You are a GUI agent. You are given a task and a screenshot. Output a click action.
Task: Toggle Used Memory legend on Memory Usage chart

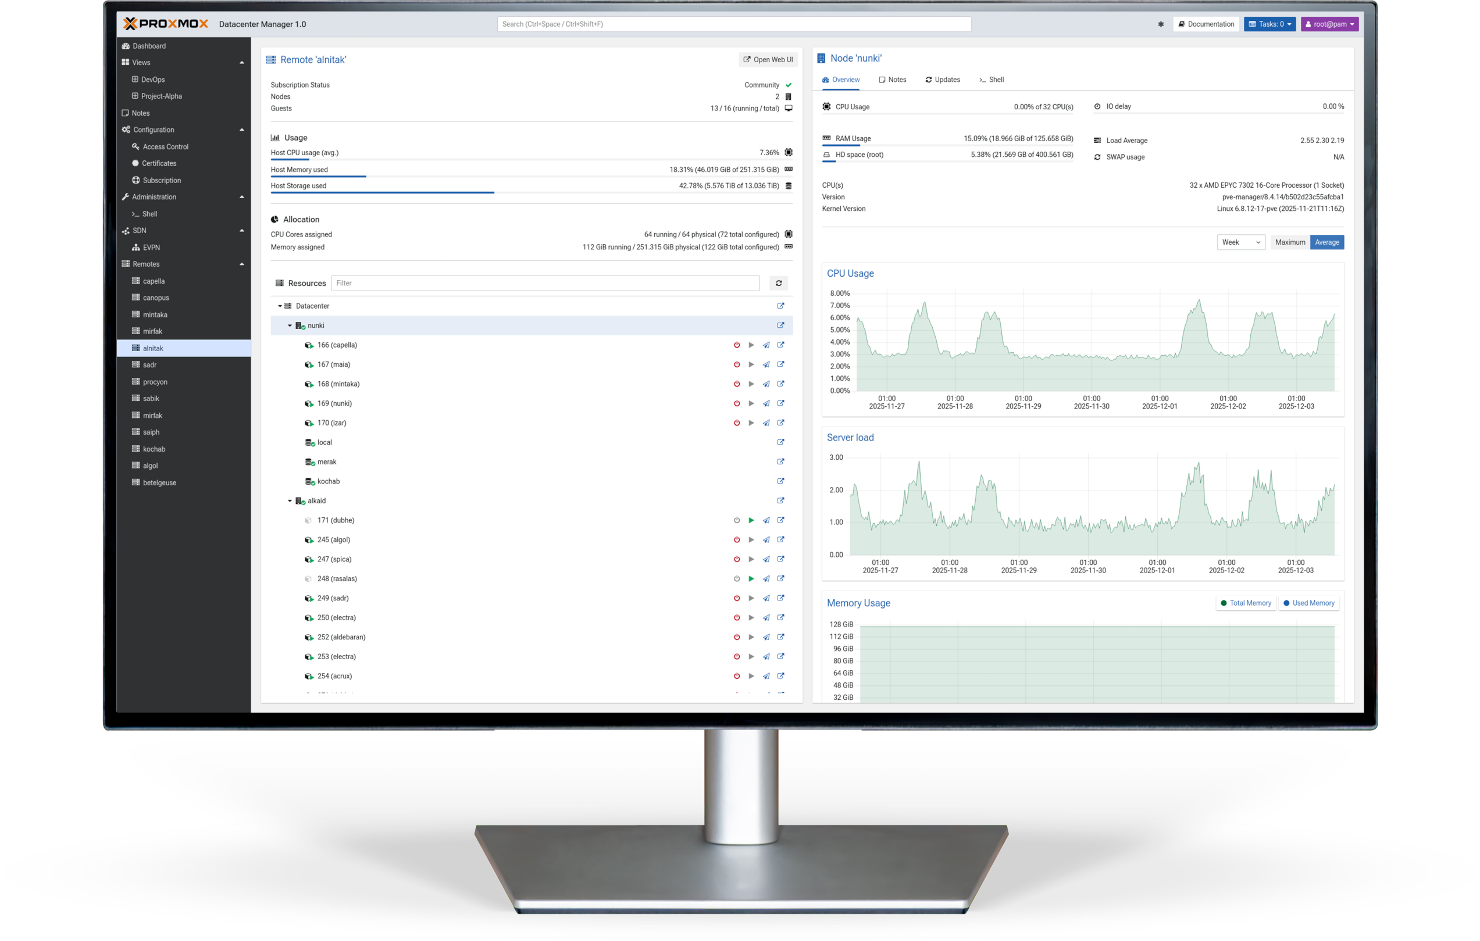[1309, 603]
